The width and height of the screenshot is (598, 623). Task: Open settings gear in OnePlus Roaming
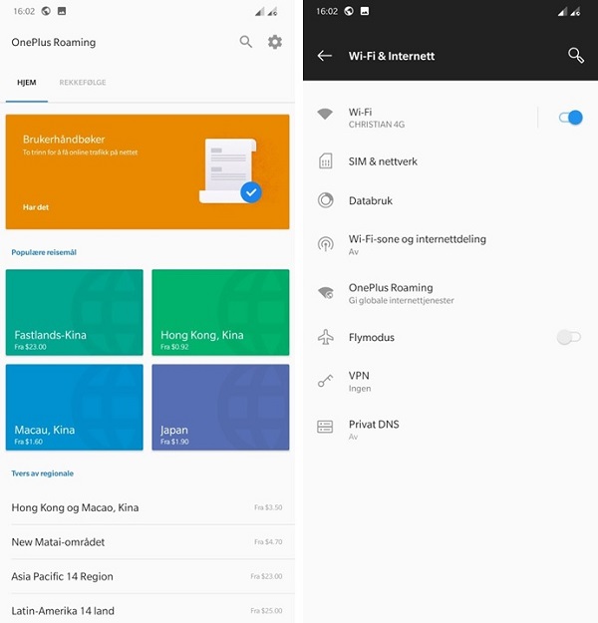(x=275, y=42)
